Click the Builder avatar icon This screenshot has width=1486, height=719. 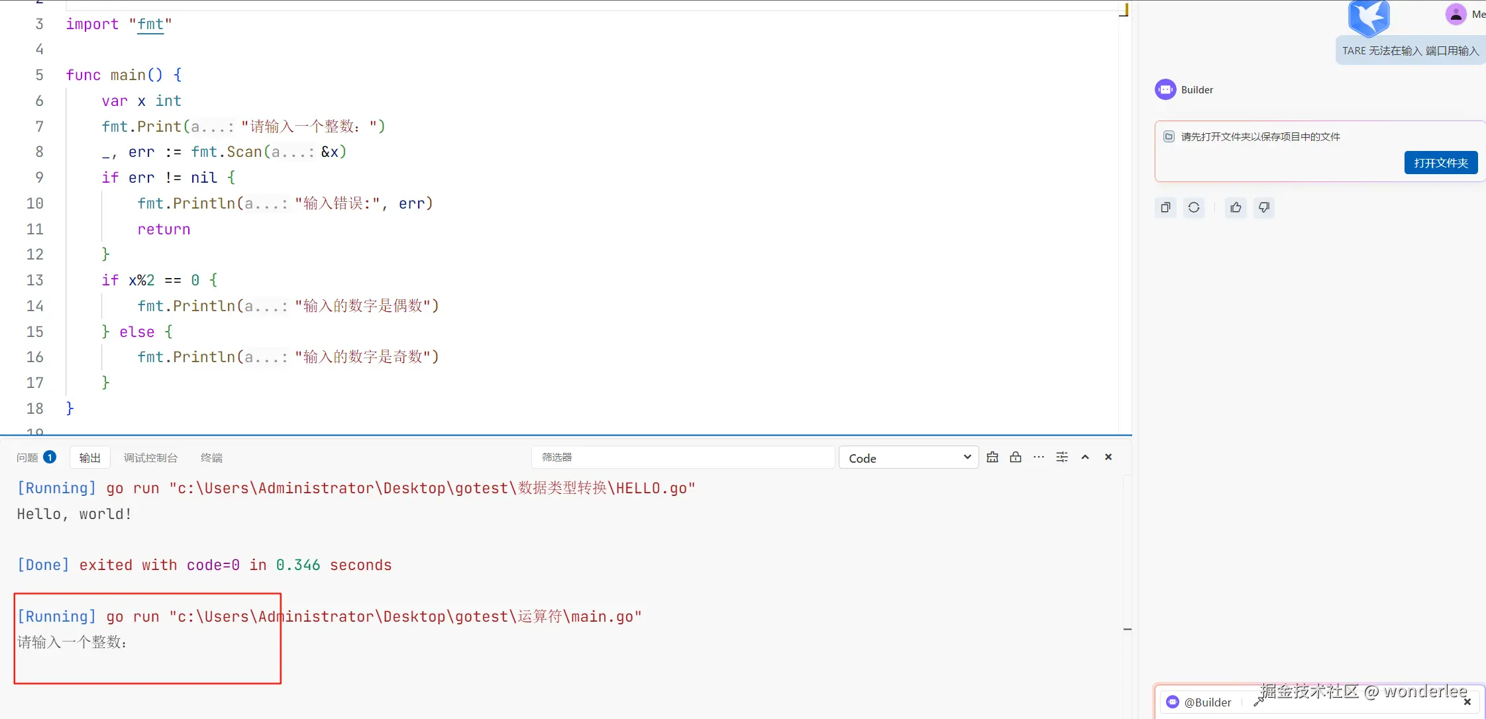[x=1165, y=89]
